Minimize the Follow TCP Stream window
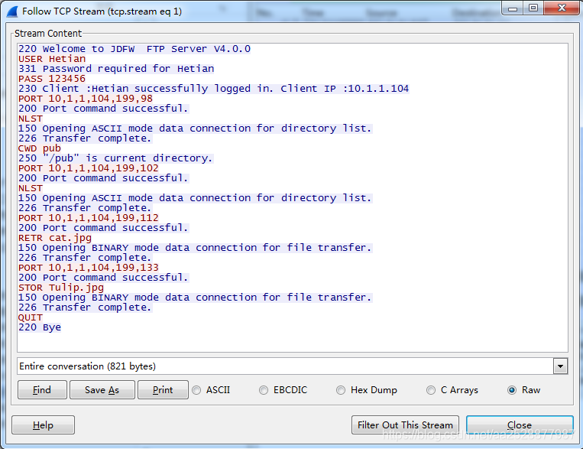This screenshot has width=583, height=449. coord(513,8)
